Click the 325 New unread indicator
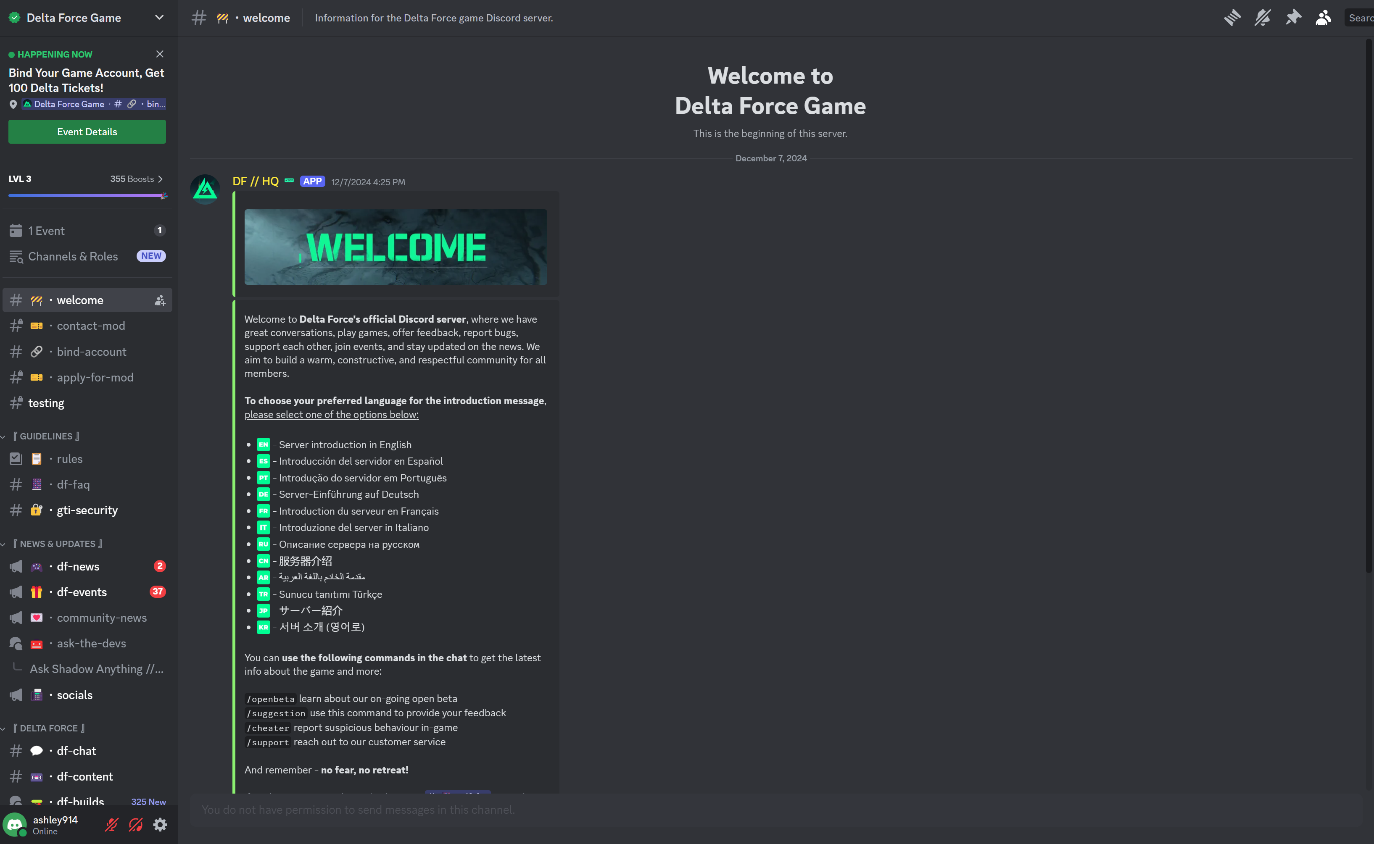The width and height of the screenshot is (1374, 844). (x=148, y=802)
